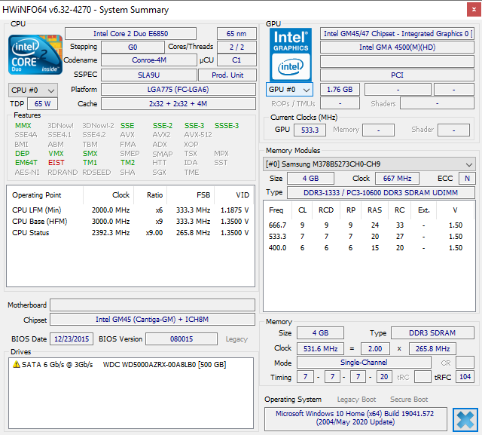482x435 pixels.
Task: Click the Windows 10 Home operating system field
Action: (x=355, y=418)
